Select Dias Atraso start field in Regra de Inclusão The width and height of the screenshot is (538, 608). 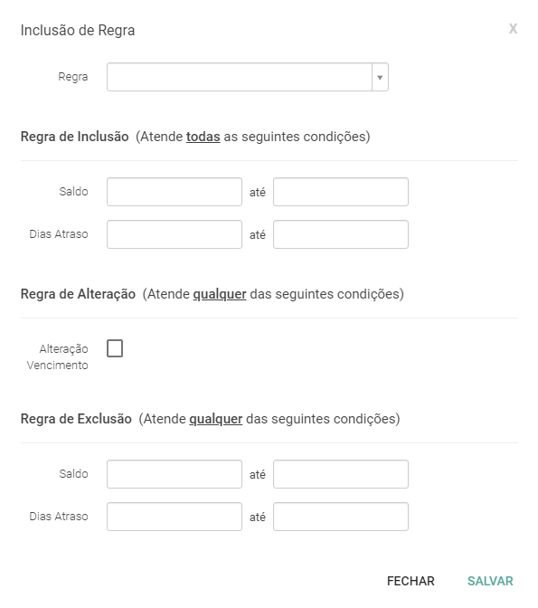coord(175,234)
